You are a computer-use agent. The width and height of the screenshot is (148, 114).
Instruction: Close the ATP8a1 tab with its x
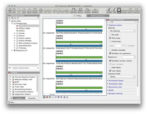tap(85, 16)
